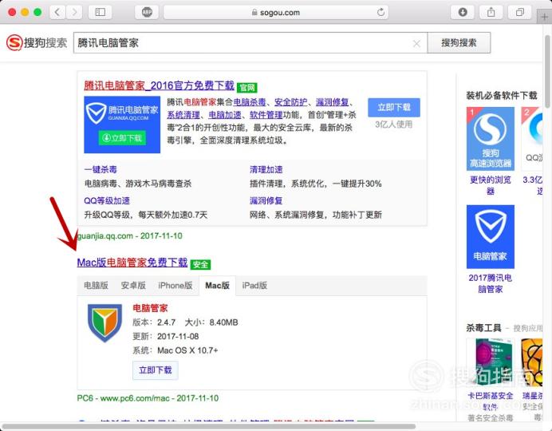Open Mac版电脑管家免费下载 result title
552x431 pixels.
[x=132, y=263]
